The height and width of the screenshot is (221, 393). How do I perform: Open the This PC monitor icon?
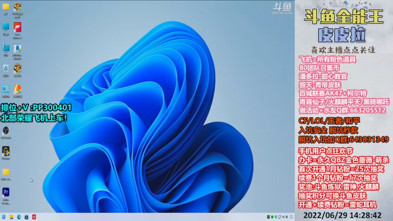pyautogui.click(x=6, y=27)
